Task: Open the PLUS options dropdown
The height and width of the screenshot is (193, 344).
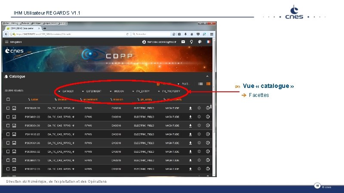Action: (x=183, y=84)
